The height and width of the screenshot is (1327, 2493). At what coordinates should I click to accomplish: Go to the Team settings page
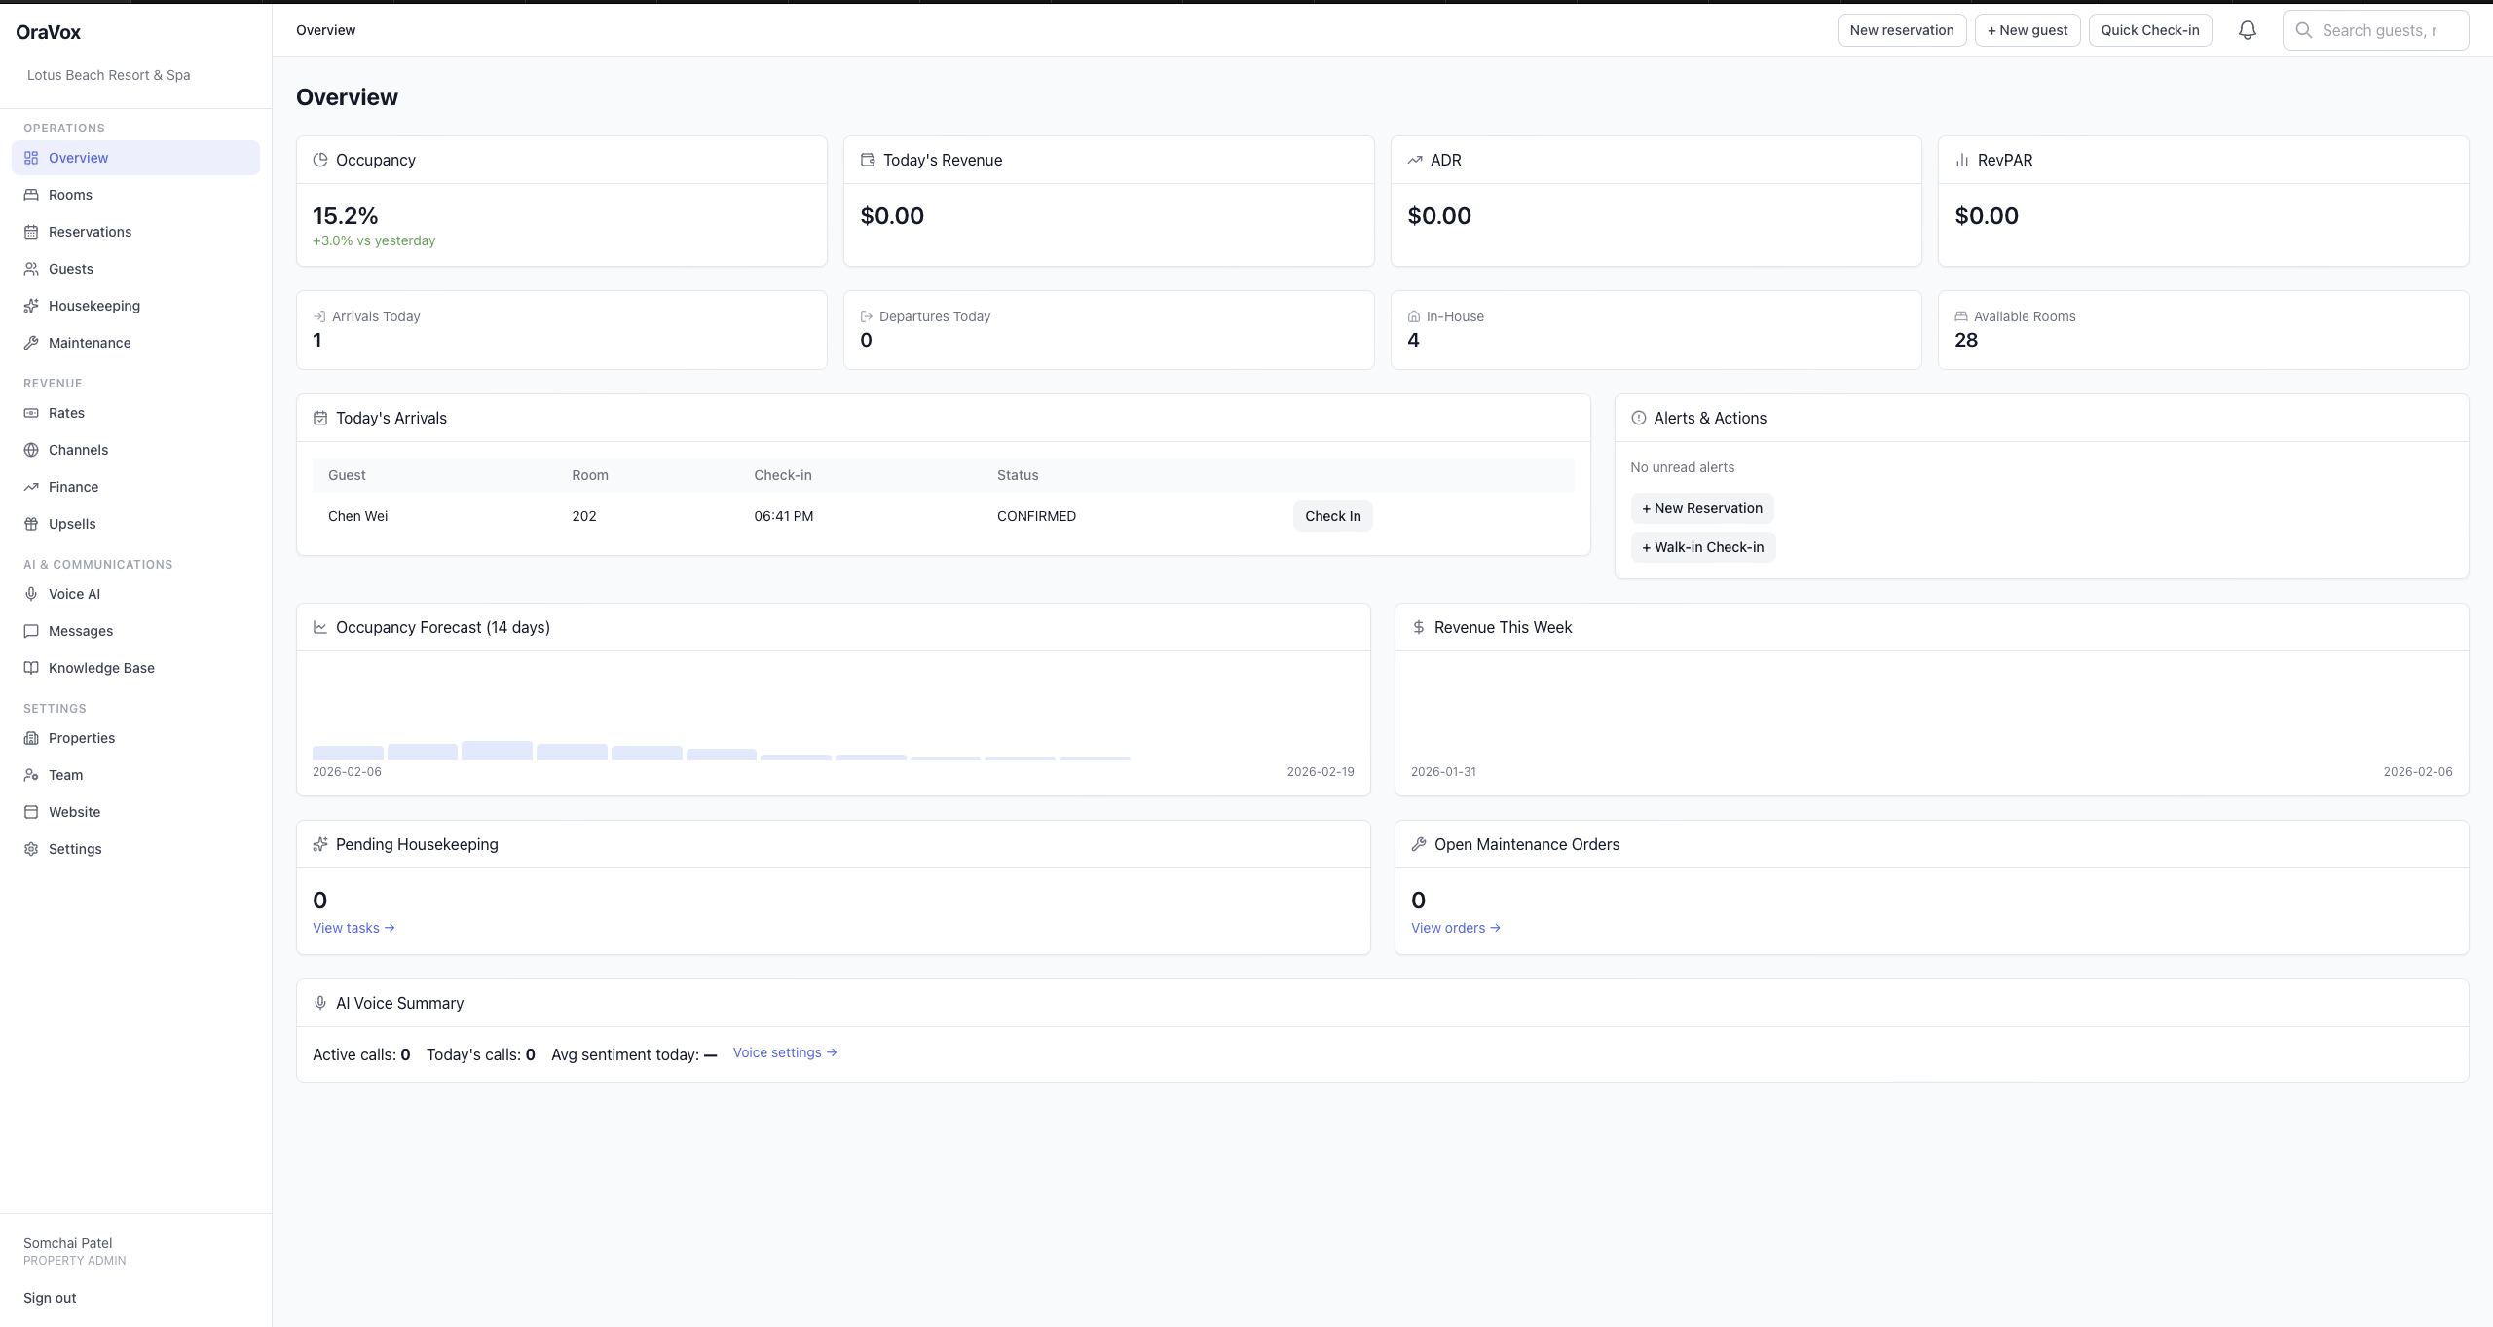click(x=66, y=775)
